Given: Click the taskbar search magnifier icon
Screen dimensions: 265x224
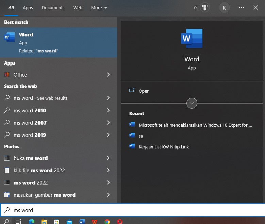Looking at the screenshot, I should click(x=6, y=221).
